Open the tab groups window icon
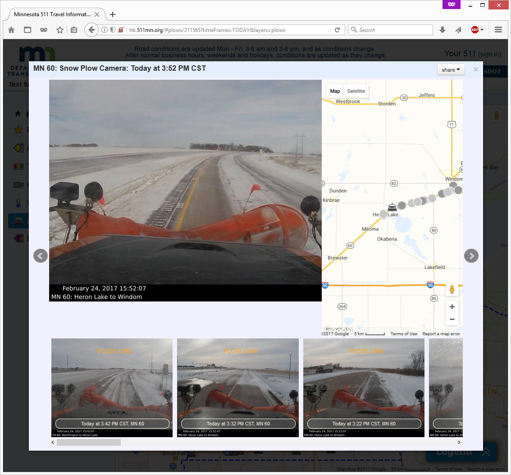Viewport: 511px width, 475px height. click(27, 30)
